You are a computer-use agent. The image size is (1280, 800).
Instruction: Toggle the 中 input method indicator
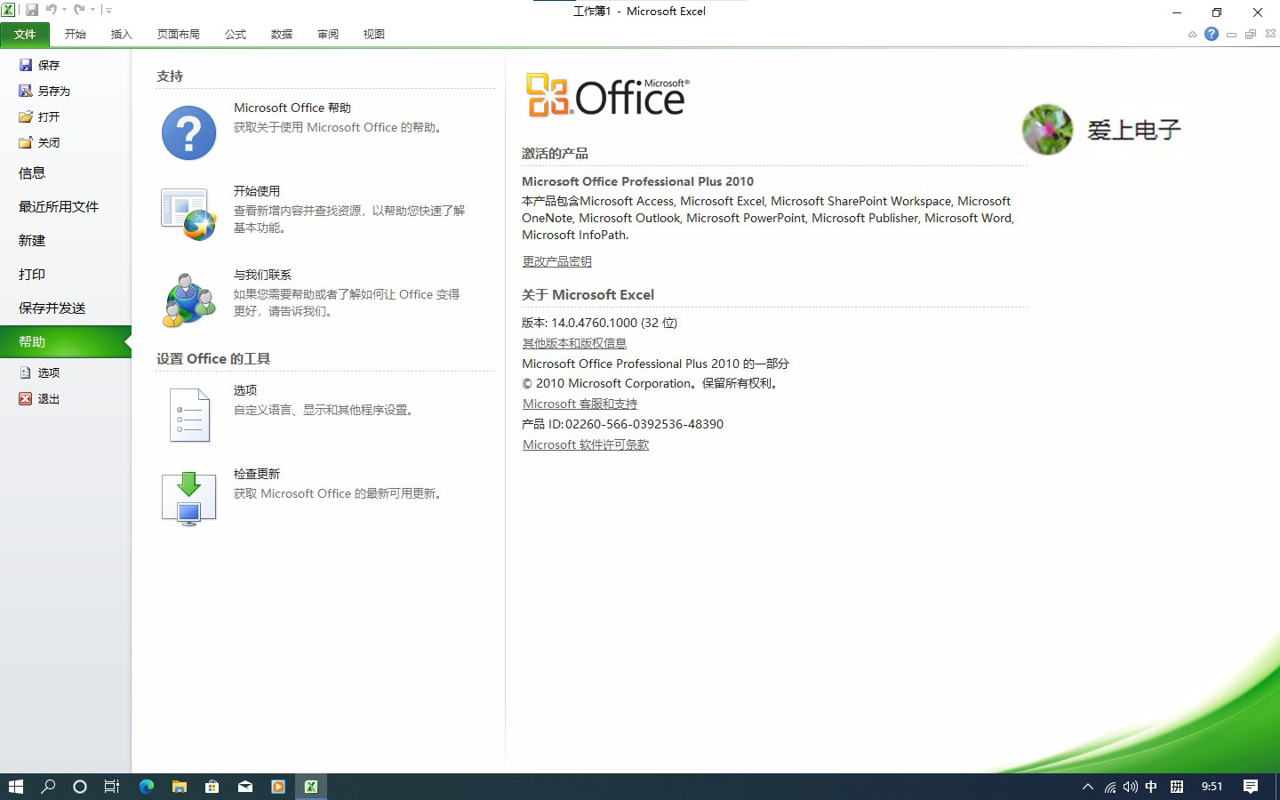1151,787
